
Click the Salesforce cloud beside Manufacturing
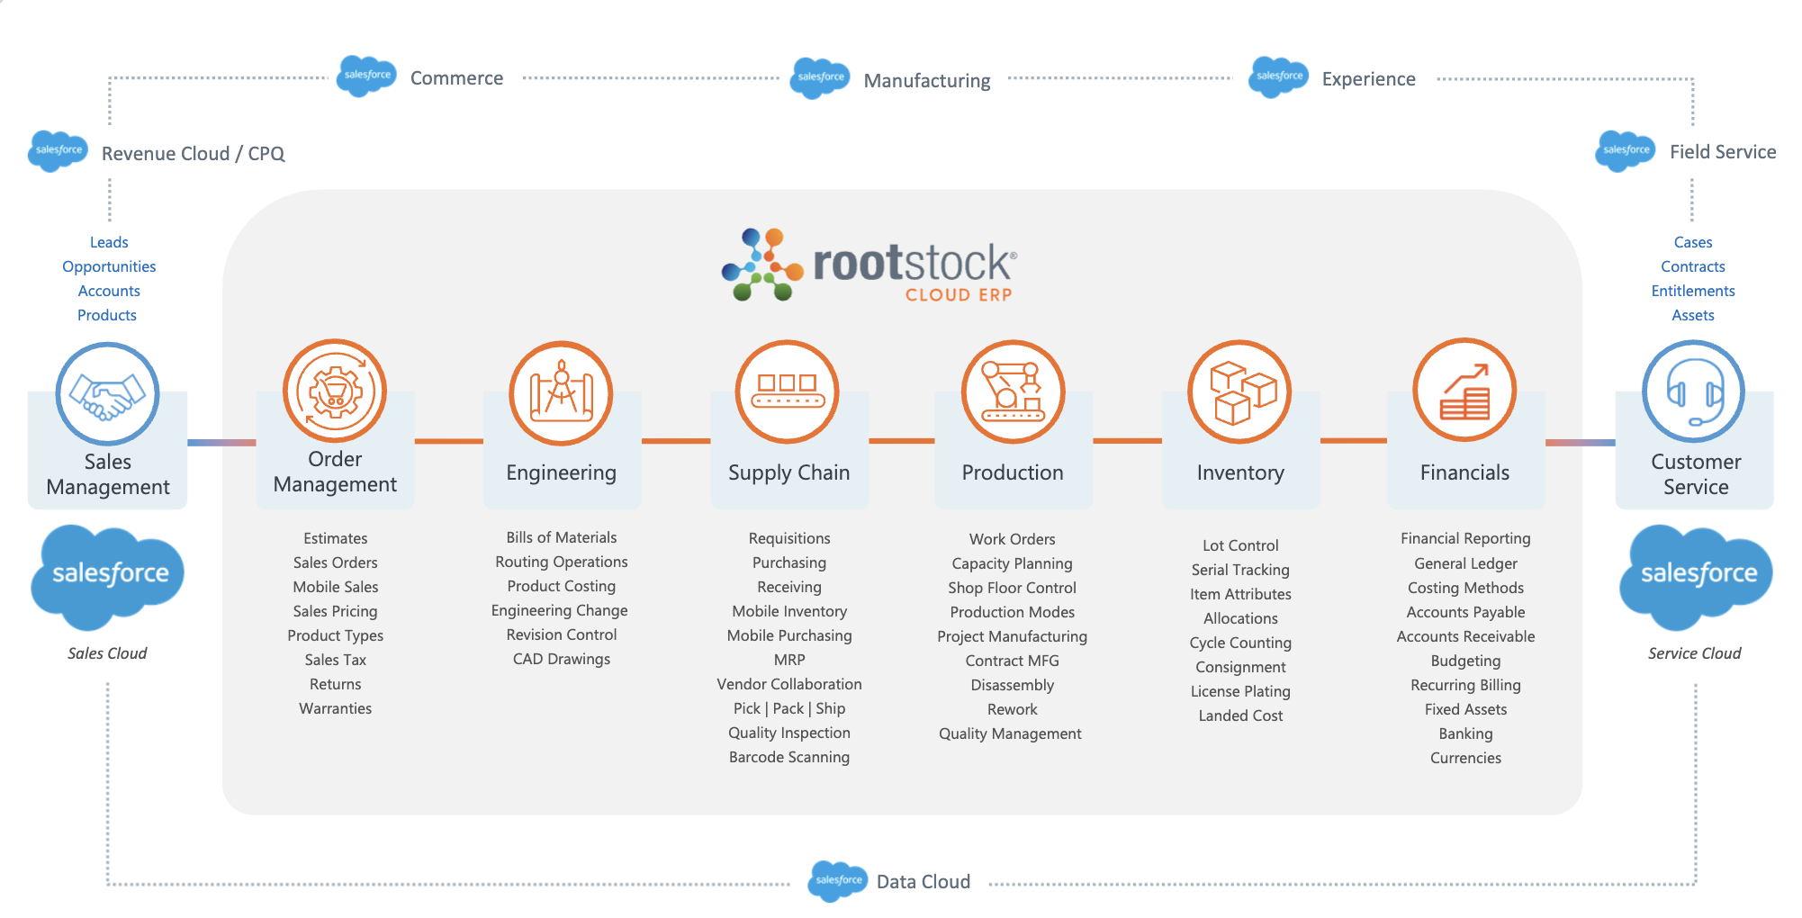pyautogui.click(x=821, y=77)
